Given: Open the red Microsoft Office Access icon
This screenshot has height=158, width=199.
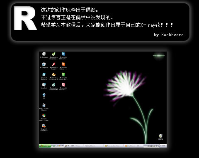Looking at the screenshot, I should [x=63, y=86].
